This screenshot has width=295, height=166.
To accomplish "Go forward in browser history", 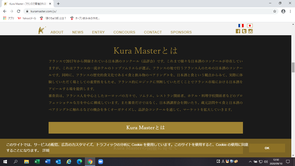I will click(12, 11).
